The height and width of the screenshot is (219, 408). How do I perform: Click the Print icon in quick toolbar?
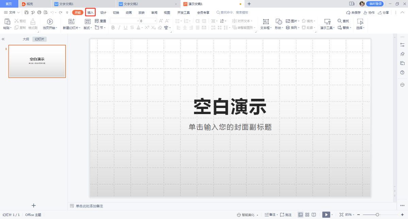39,13
